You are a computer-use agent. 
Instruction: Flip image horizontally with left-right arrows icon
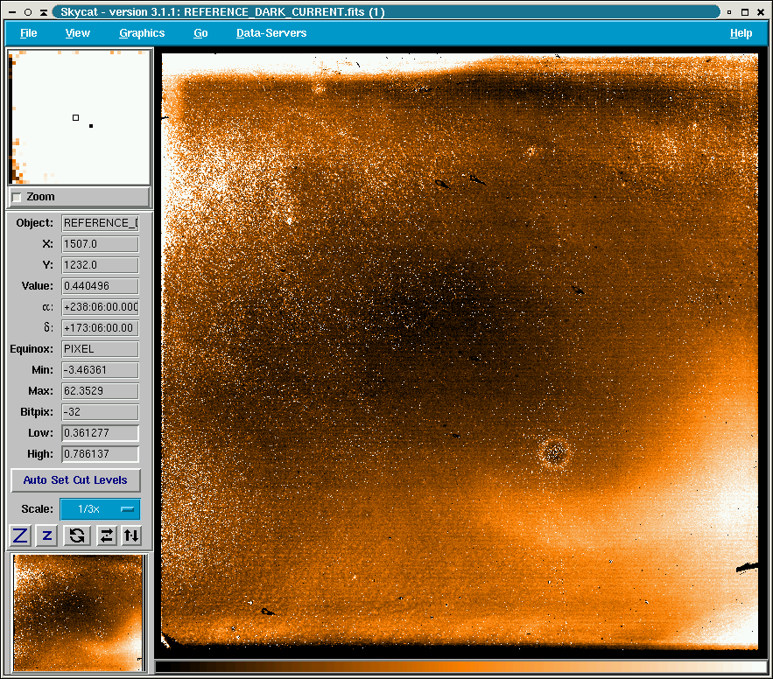(106, 535)
